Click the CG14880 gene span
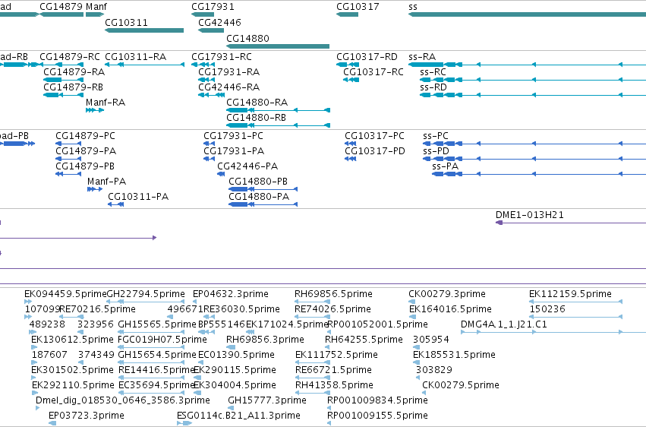This screenshot has width=646, height=427. tap(278, 46)
